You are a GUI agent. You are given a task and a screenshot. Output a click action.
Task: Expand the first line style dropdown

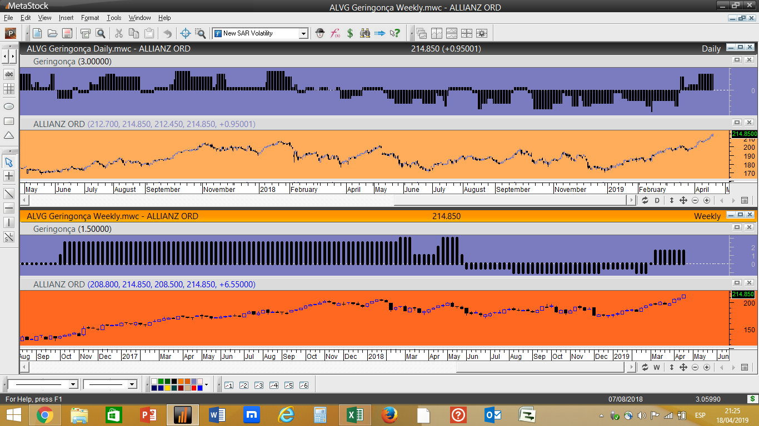(x=73, y=384)
